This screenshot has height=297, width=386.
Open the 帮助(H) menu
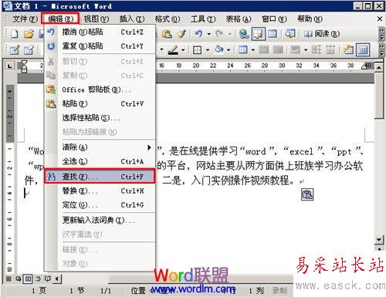tap(310, 19)
